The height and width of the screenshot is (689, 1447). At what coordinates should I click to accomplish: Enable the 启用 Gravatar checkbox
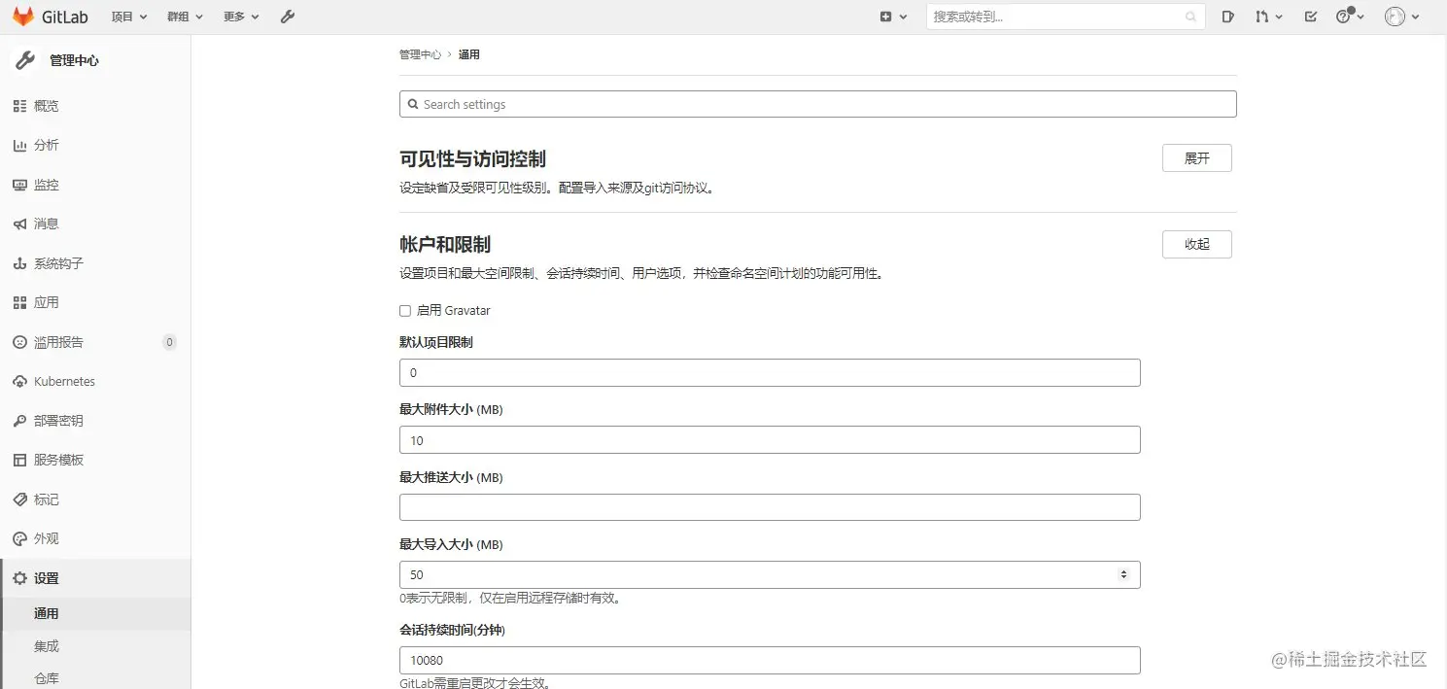pyautogui.click(x=405, y=310)
